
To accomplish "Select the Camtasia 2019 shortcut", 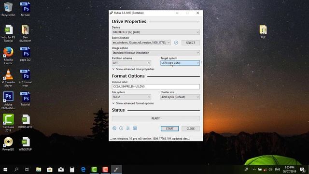I will point(8,123).
